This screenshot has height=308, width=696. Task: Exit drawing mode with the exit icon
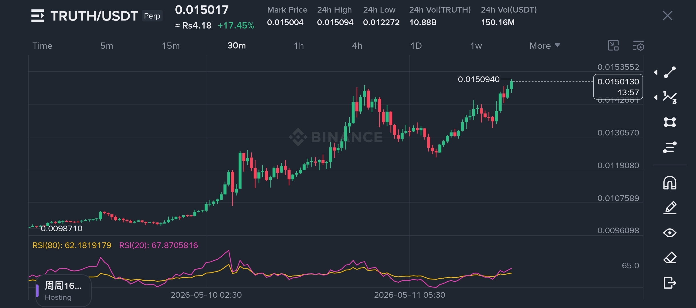670,283
